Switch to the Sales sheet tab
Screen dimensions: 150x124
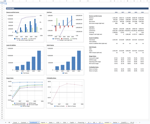(x=51, y=123)
